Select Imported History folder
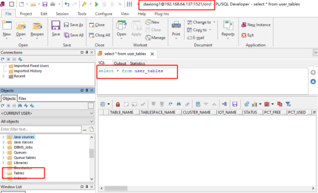Viewport: 318px width, 193px height. click(x=28, y=71)
